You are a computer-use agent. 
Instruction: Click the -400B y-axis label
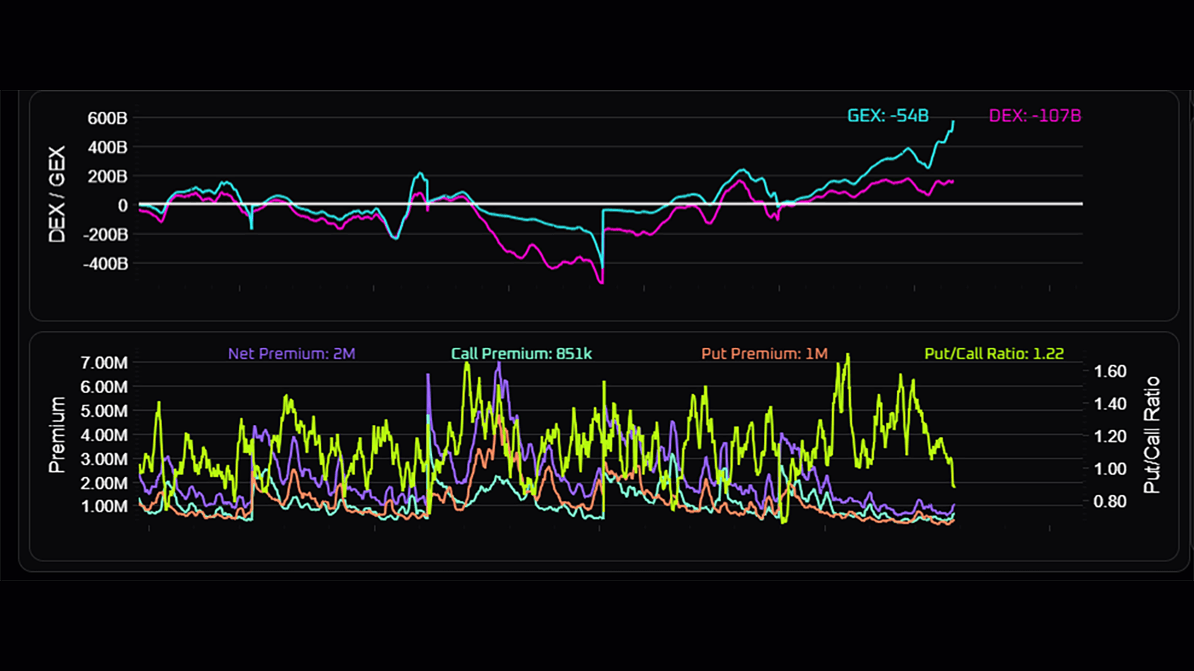pos(105,264)
